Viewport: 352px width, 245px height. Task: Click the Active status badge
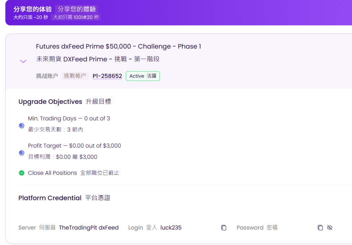pos(143,76)
